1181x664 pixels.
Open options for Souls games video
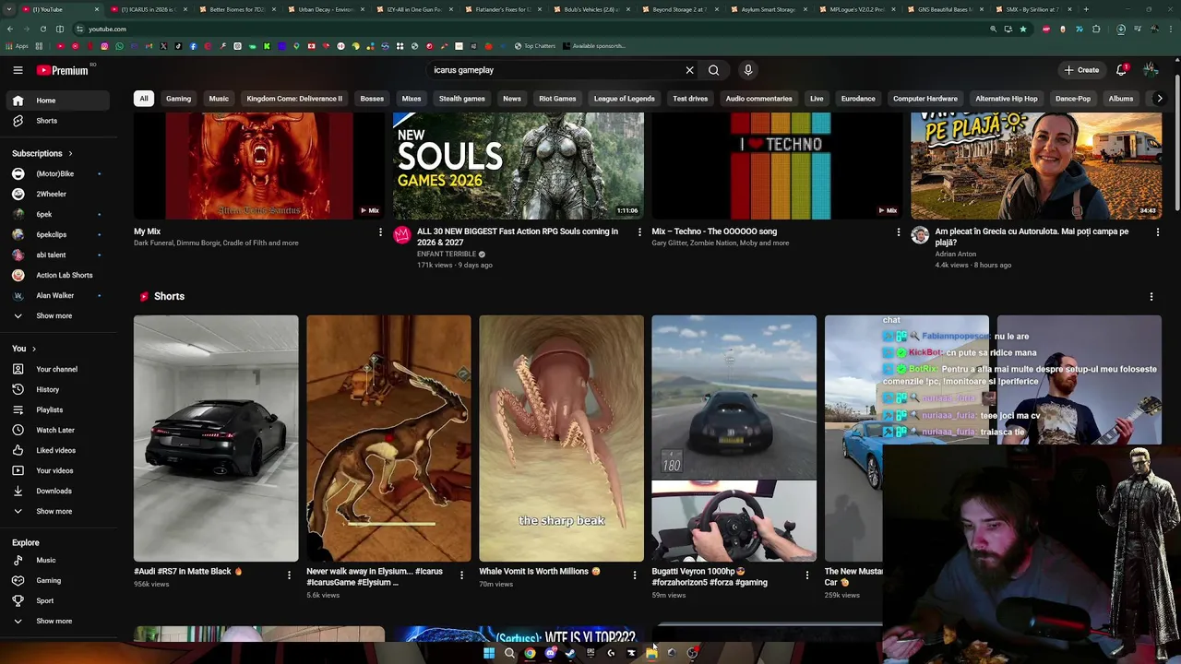[639, 232]
